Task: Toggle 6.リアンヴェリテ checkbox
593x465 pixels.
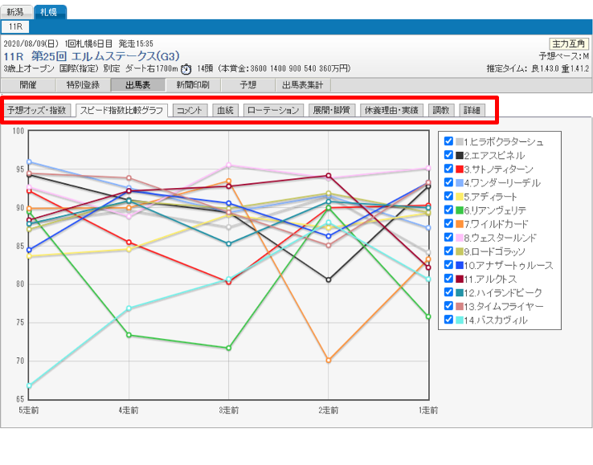Action: tap(448, 210)
